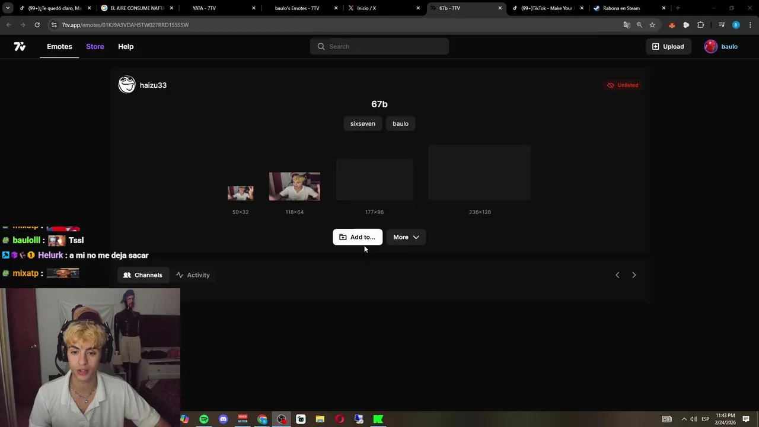The width and height of the screenshot is (759, 427).
Task: Click the 7TV logo icon
Action: tap(20, 46)
